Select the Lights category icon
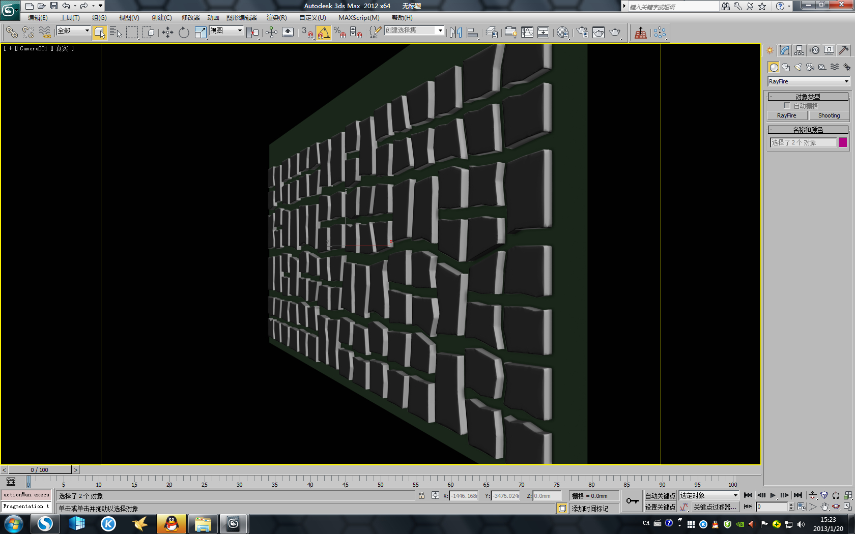 coord(798,67)
